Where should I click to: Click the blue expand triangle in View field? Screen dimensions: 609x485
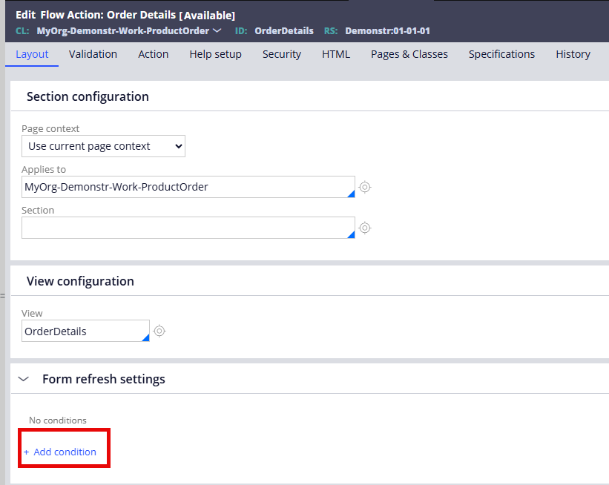point(145,337)
